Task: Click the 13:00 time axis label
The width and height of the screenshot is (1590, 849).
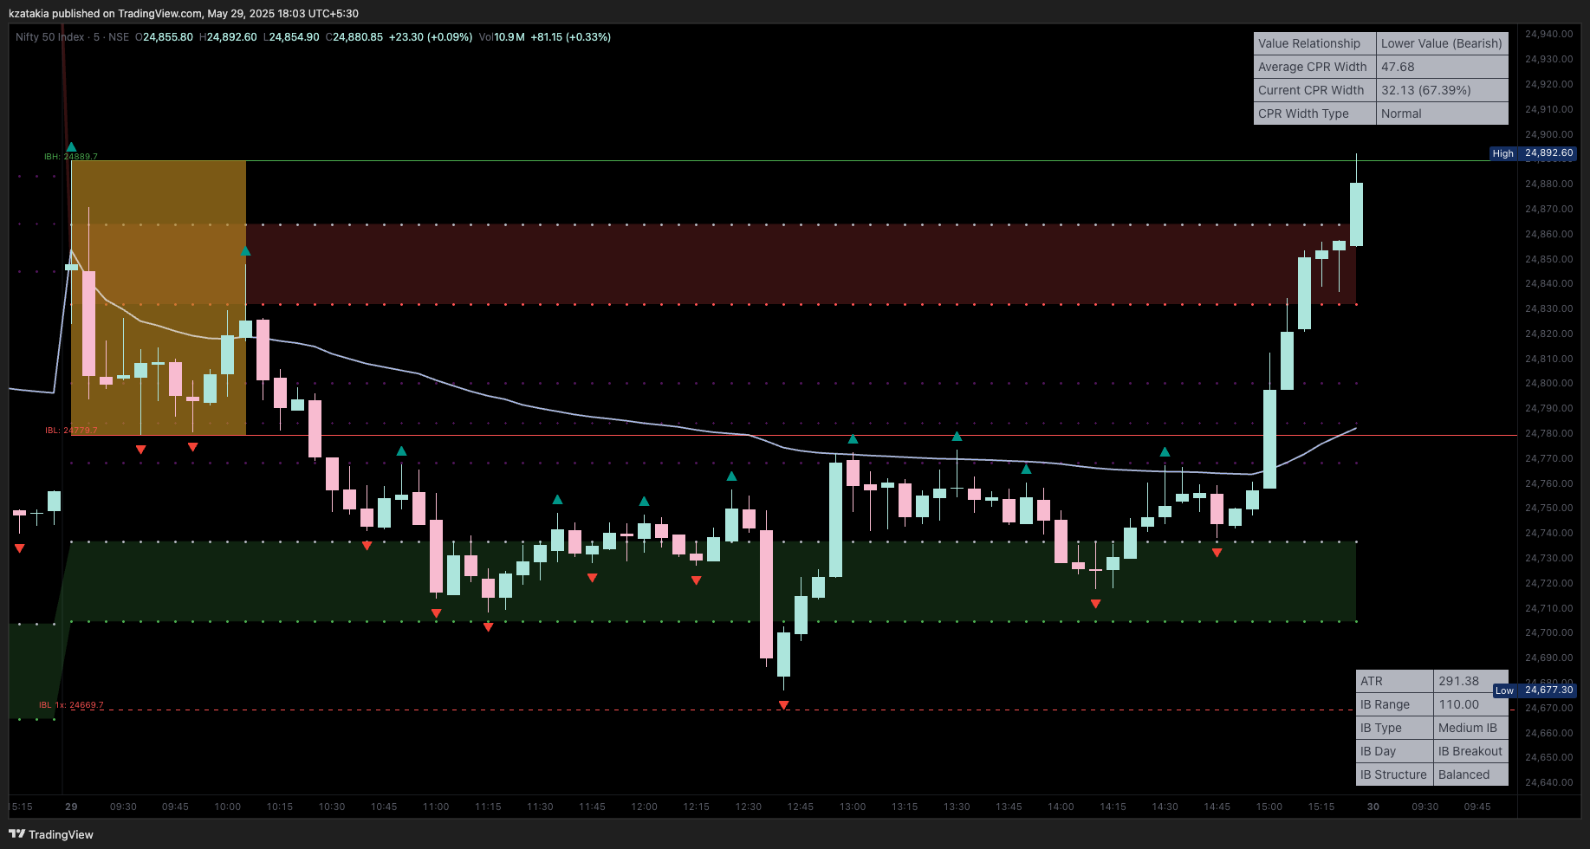Action: point(853,807)
